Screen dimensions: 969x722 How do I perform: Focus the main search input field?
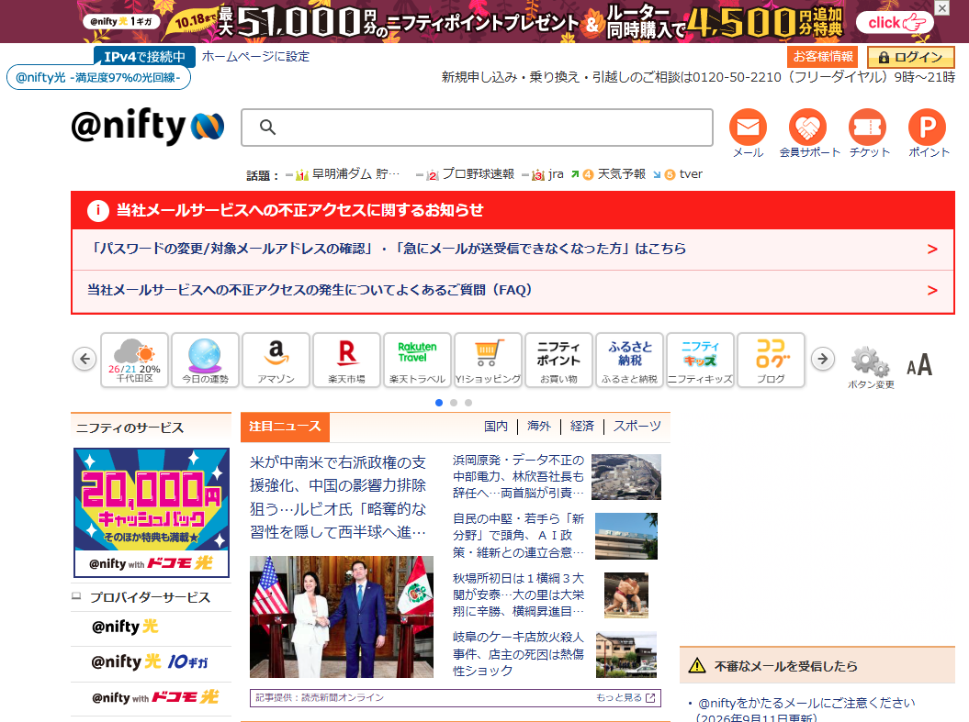[x=477, y=128]
